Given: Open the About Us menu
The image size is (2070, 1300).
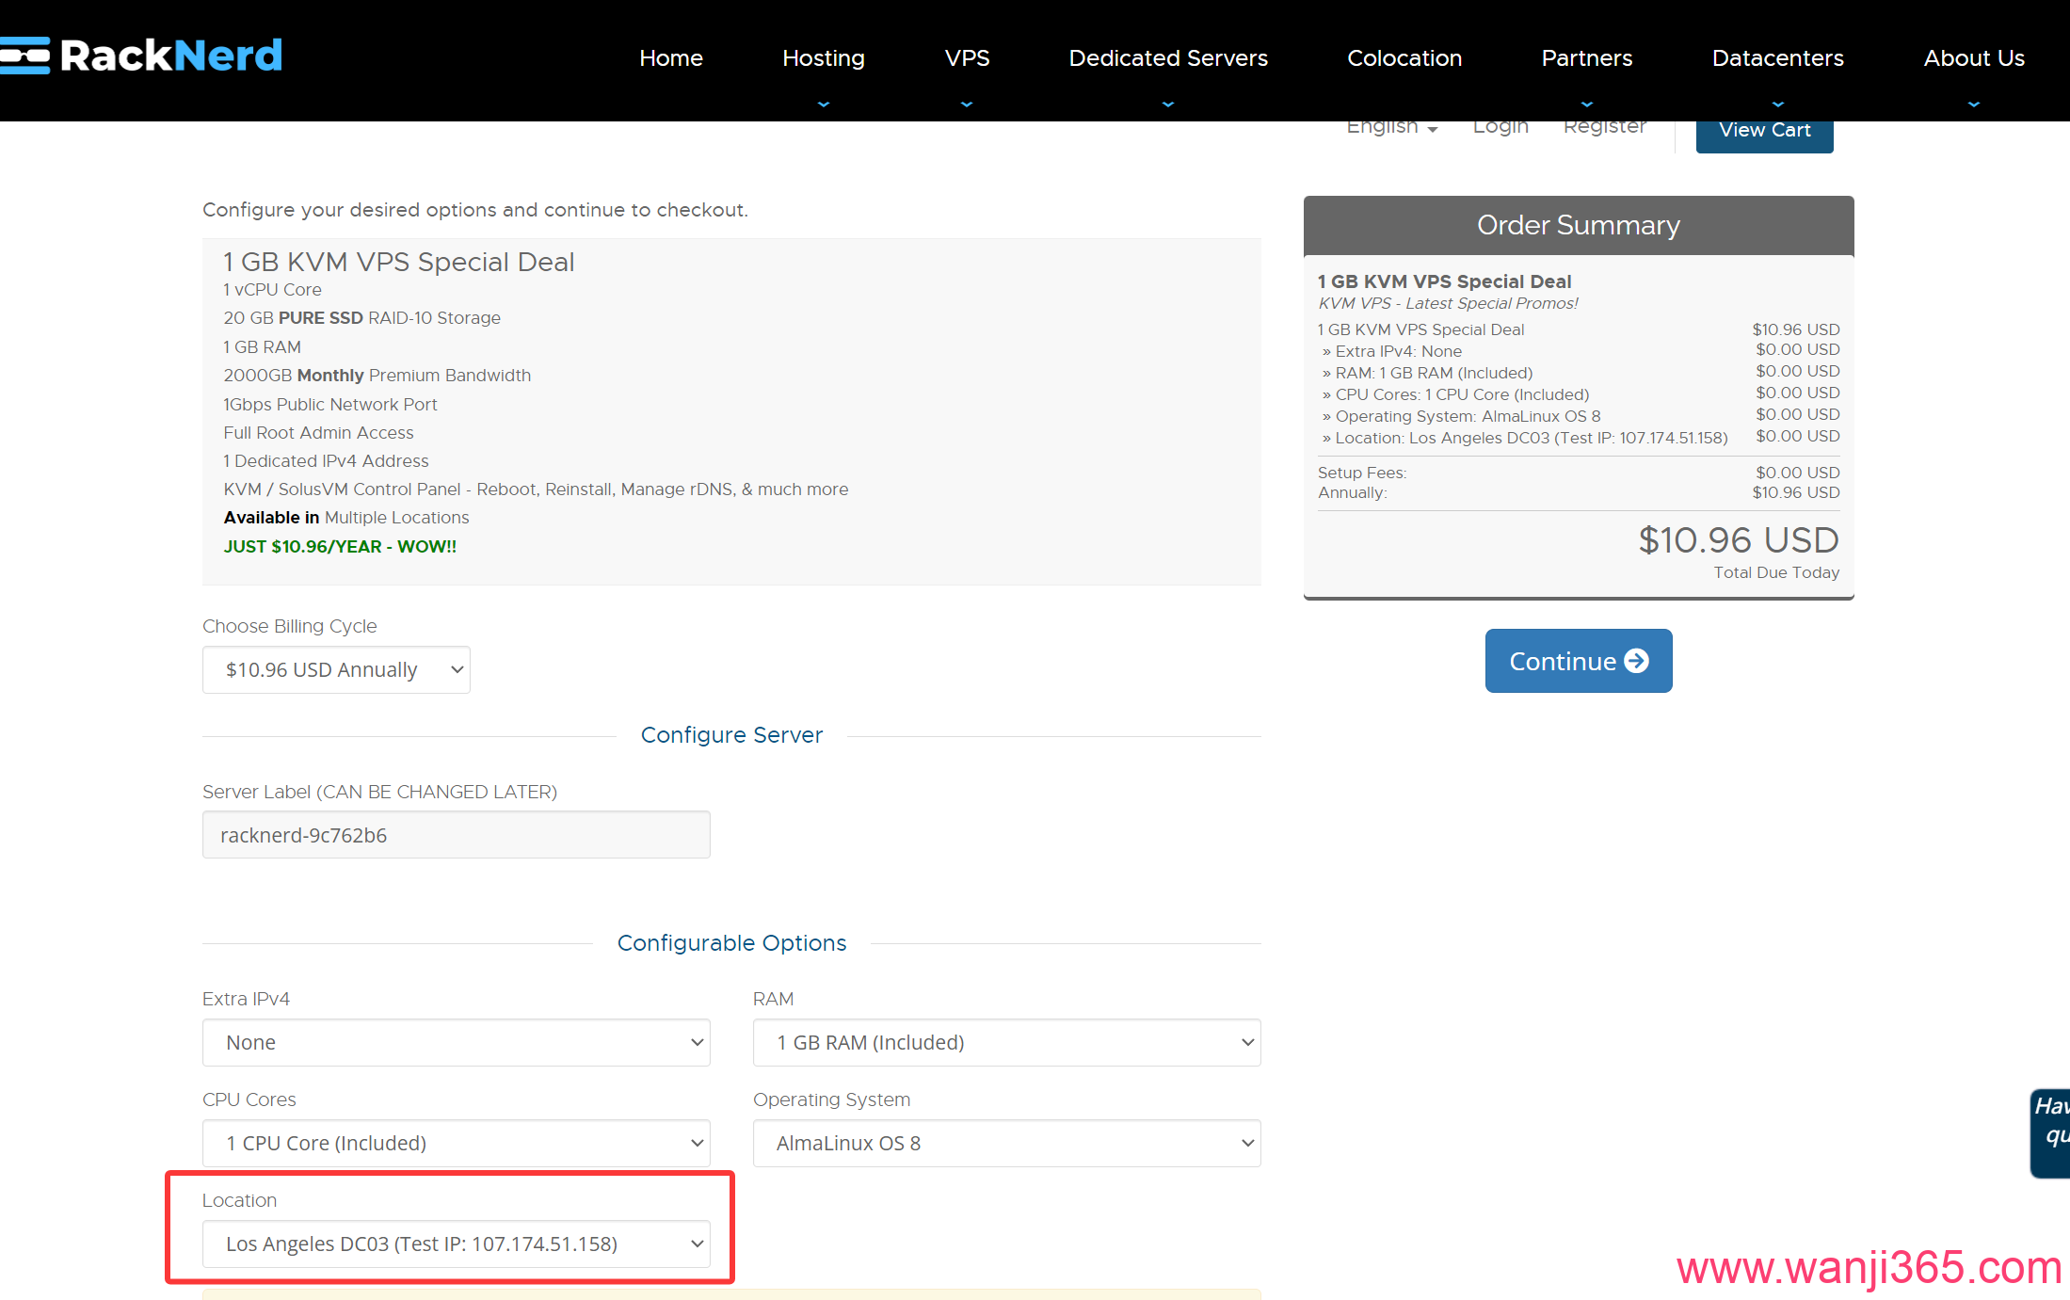Looking at the screenshot, I should 1974,58.
